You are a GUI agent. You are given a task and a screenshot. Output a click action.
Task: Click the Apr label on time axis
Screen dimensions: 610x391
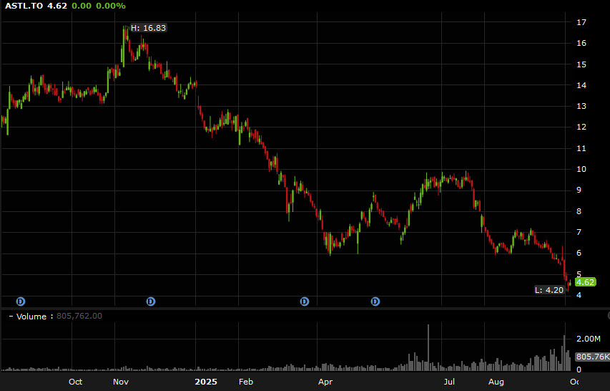tap(326, 382)
